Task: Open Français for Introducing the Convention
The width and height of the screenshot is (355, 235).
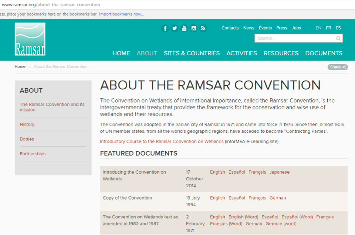Action: (257, 172)
